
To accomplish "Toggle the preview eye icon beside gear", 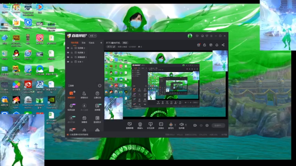I will [x=201, y=125].
